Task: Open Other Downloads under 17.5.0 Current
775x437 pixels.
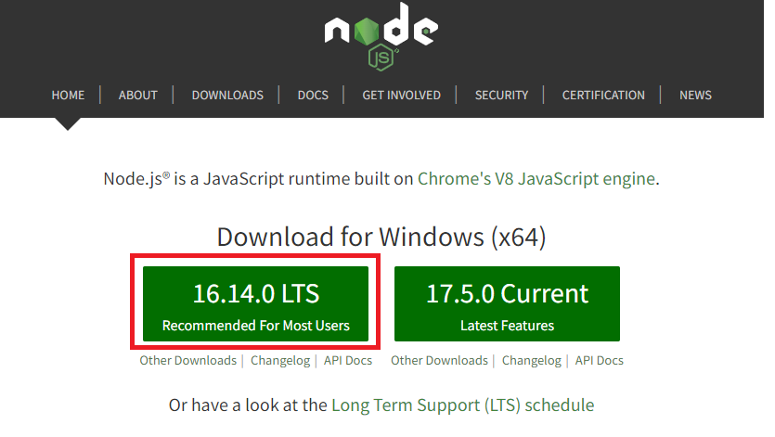Action: pos(439,360)
